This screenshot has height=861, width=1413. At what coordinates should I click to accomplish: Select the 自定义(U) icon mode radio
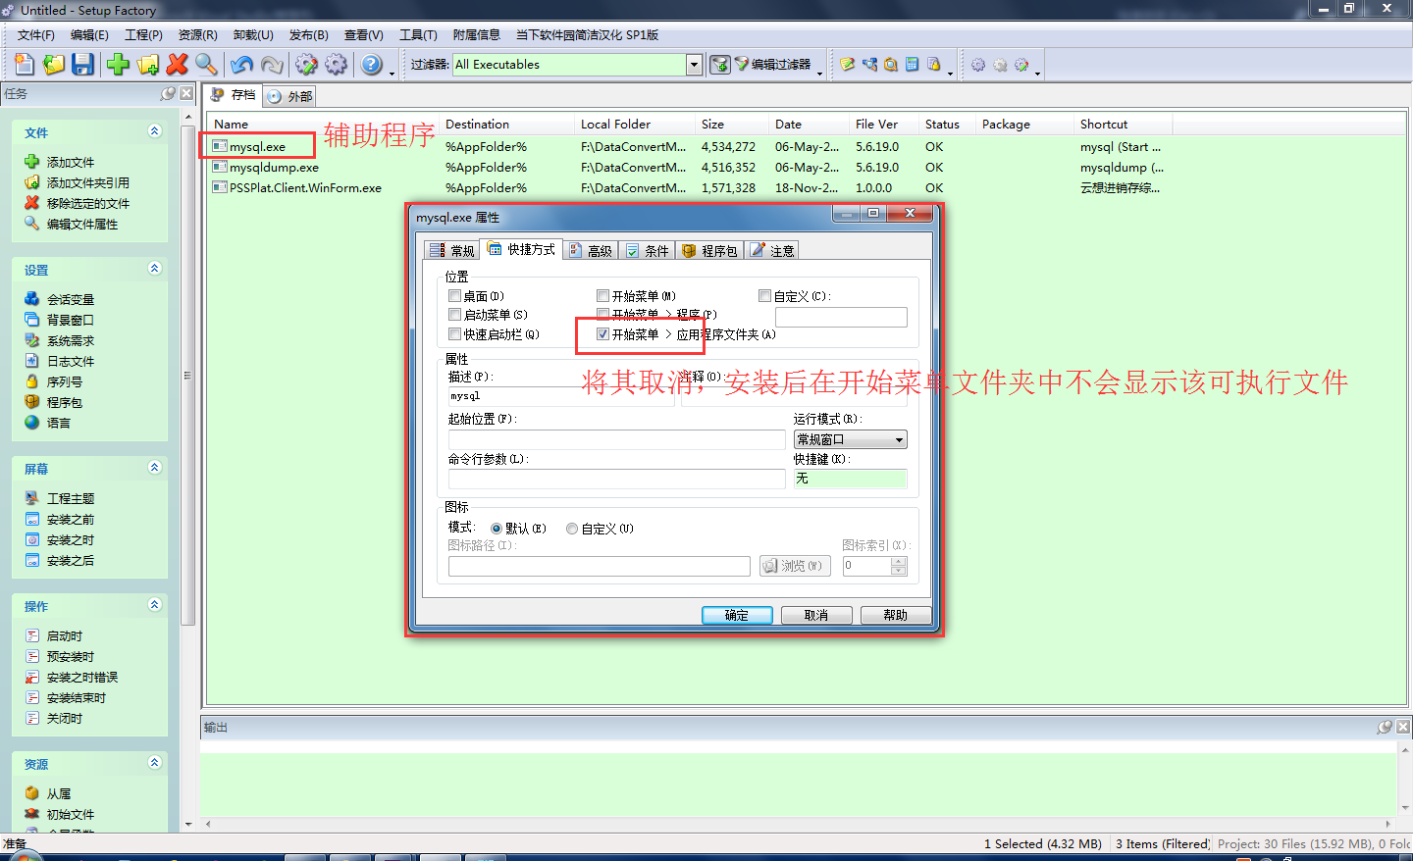pos(572,529)
